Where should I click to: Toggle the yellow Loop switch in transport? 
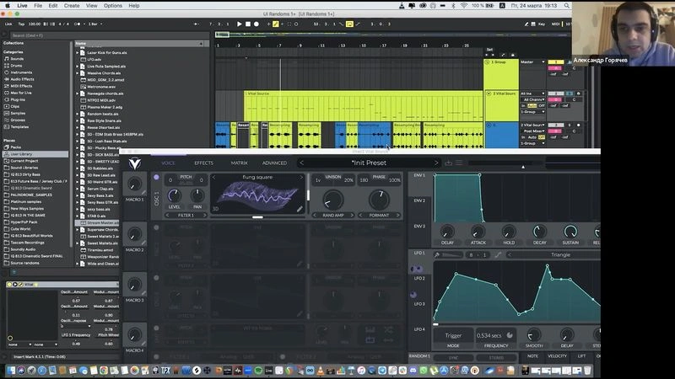point(349,24)
